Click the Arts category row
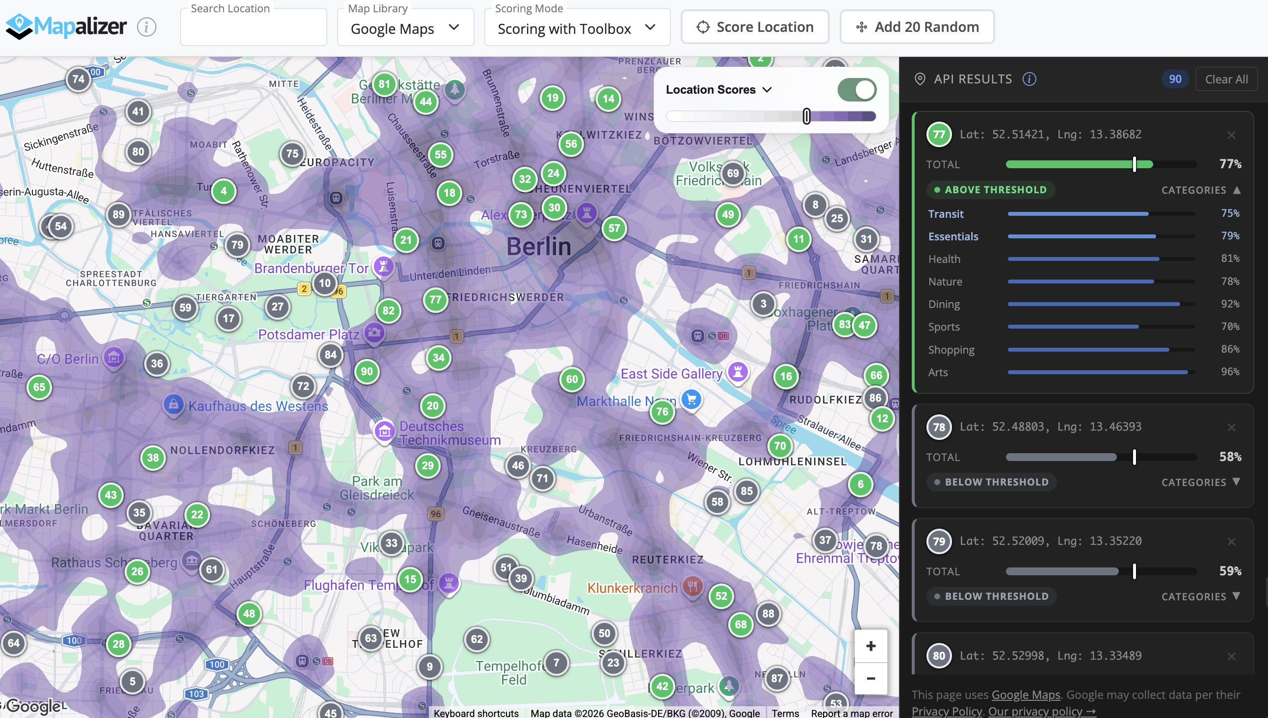Screen dimensions: 1268x718 (x=1083, y=372)
